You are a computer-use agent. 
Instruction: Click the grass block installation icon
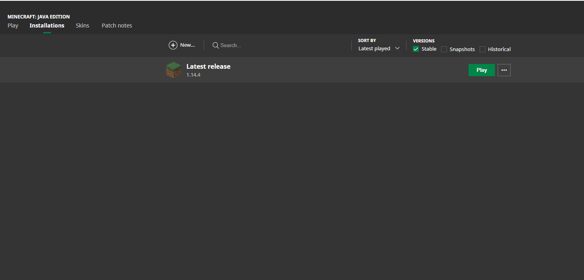(173, 70)
